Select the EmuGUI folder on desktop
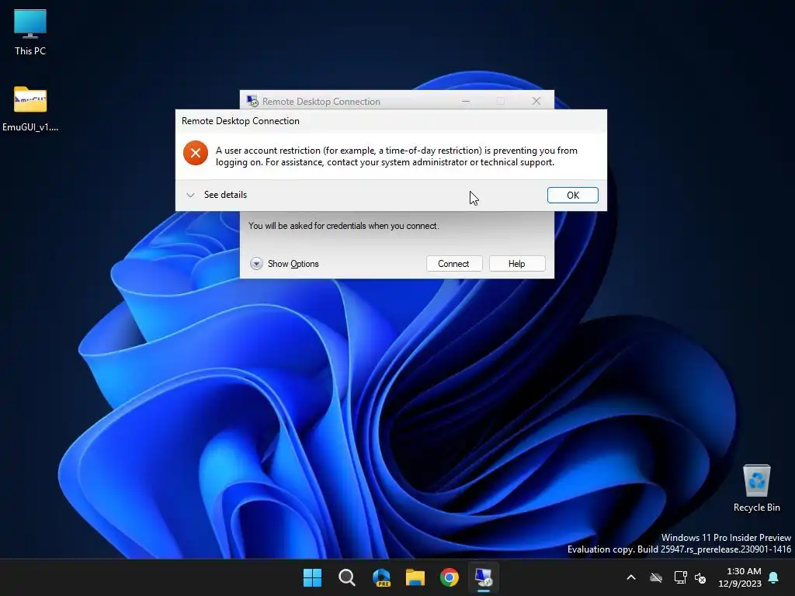 click(x=30, y=109)
